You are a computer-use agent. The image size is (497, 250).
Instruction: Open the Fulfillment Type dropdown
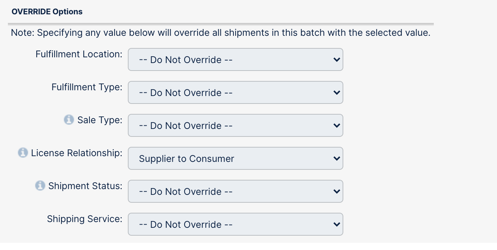235,93
